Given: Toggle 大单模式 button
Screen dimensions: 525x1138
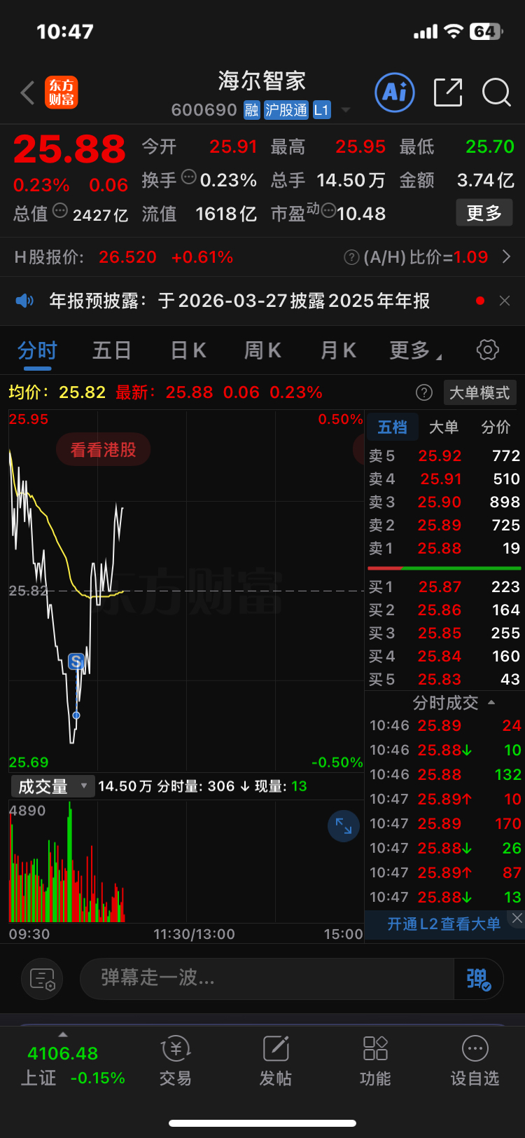Looking at the screenshot, I should click(x=479, y=392).
